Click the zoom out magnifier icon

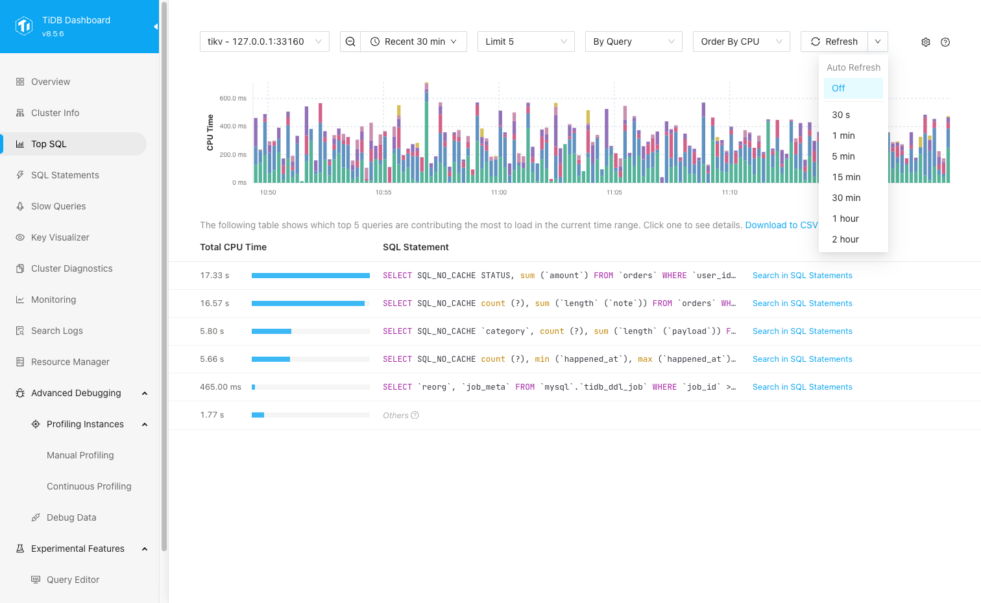click(350, 41)
